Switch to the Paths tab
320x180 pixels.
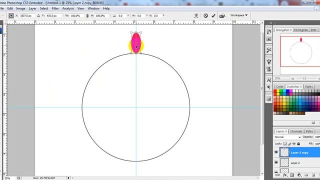pyautogui.click(x=309, y=131)
